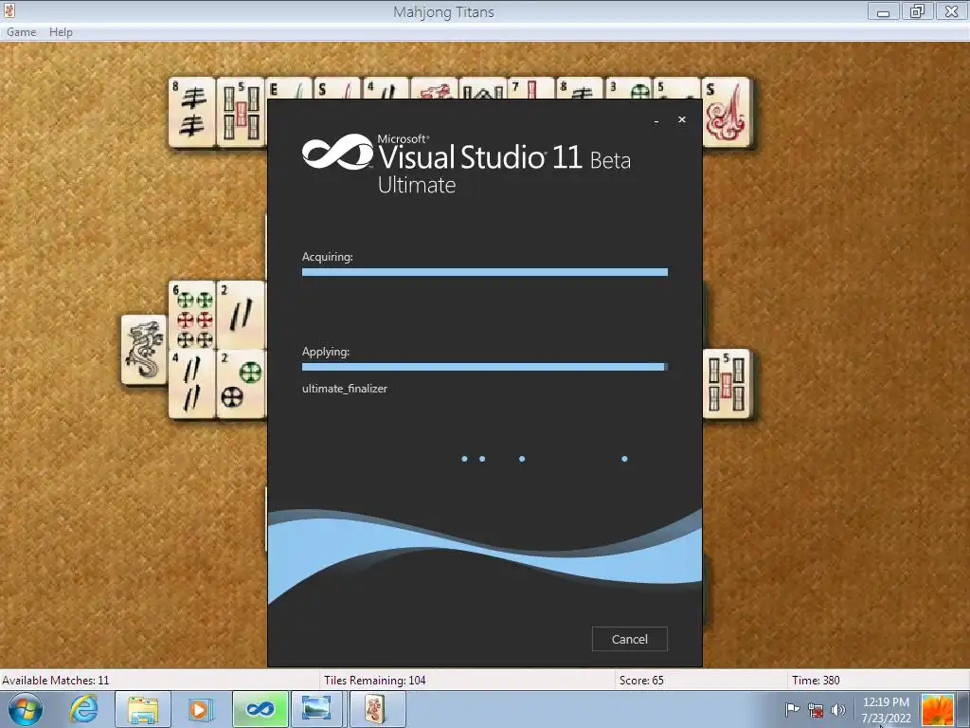Select the black dragon tile on left

[x=144, y=350]
